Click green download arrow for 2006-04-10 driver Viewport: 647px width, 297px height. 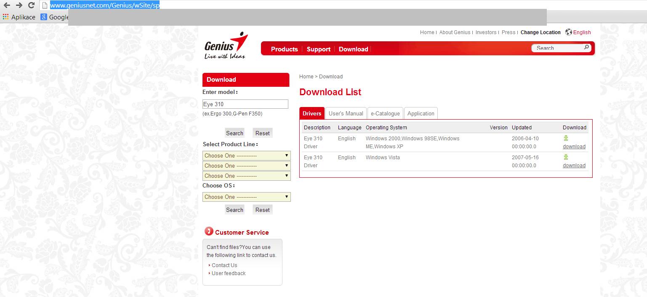[566, 138]
